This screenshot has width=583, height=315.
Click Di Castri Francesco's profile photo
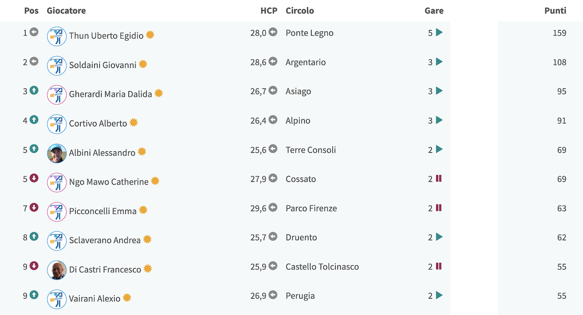[x=57, y=270]
